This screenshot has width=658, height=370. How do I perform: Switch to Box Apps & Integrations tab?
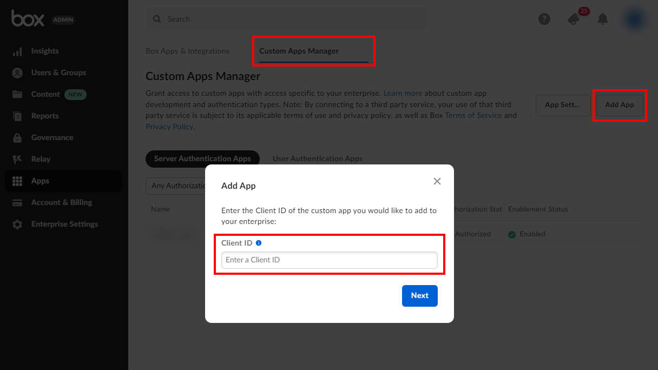[187, 51]
